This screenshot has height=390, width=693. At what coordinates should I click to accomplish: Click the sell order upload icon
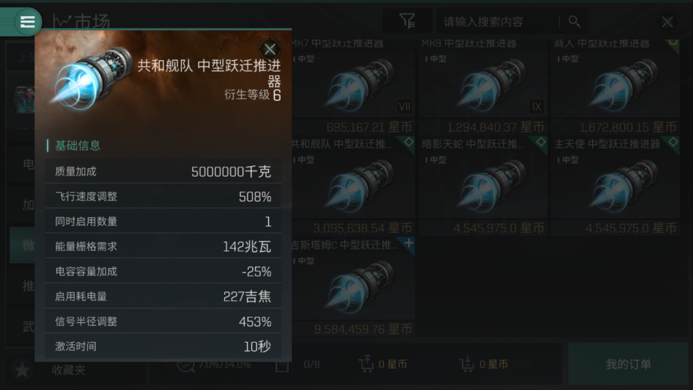(x=365, y=364)
